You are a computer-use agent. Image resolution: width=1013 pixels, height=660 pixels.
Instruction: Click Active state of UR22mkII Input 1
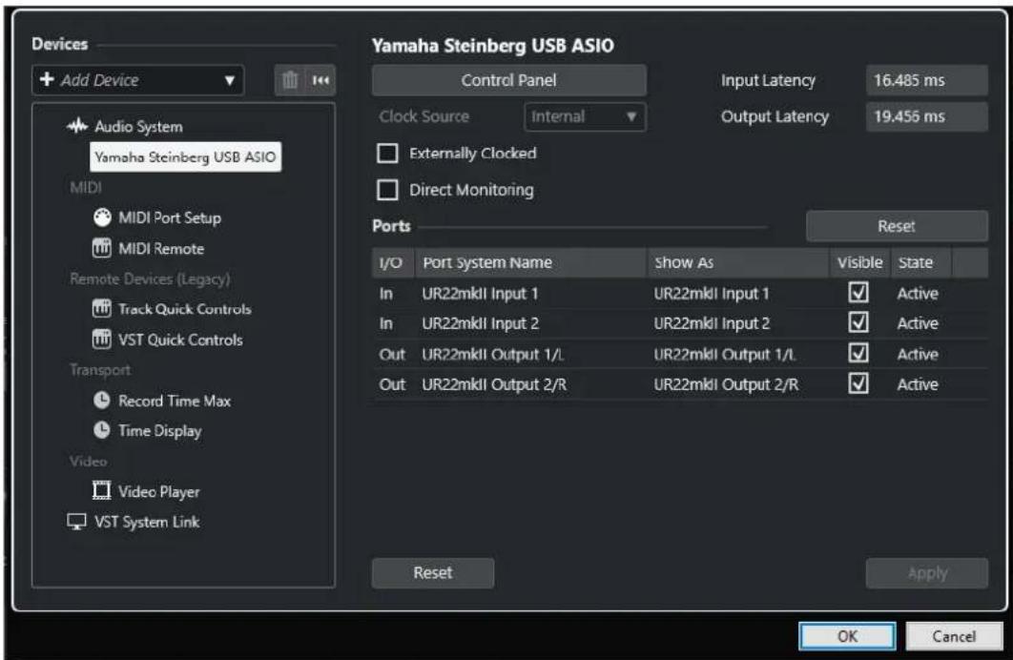tap(918, 294)
